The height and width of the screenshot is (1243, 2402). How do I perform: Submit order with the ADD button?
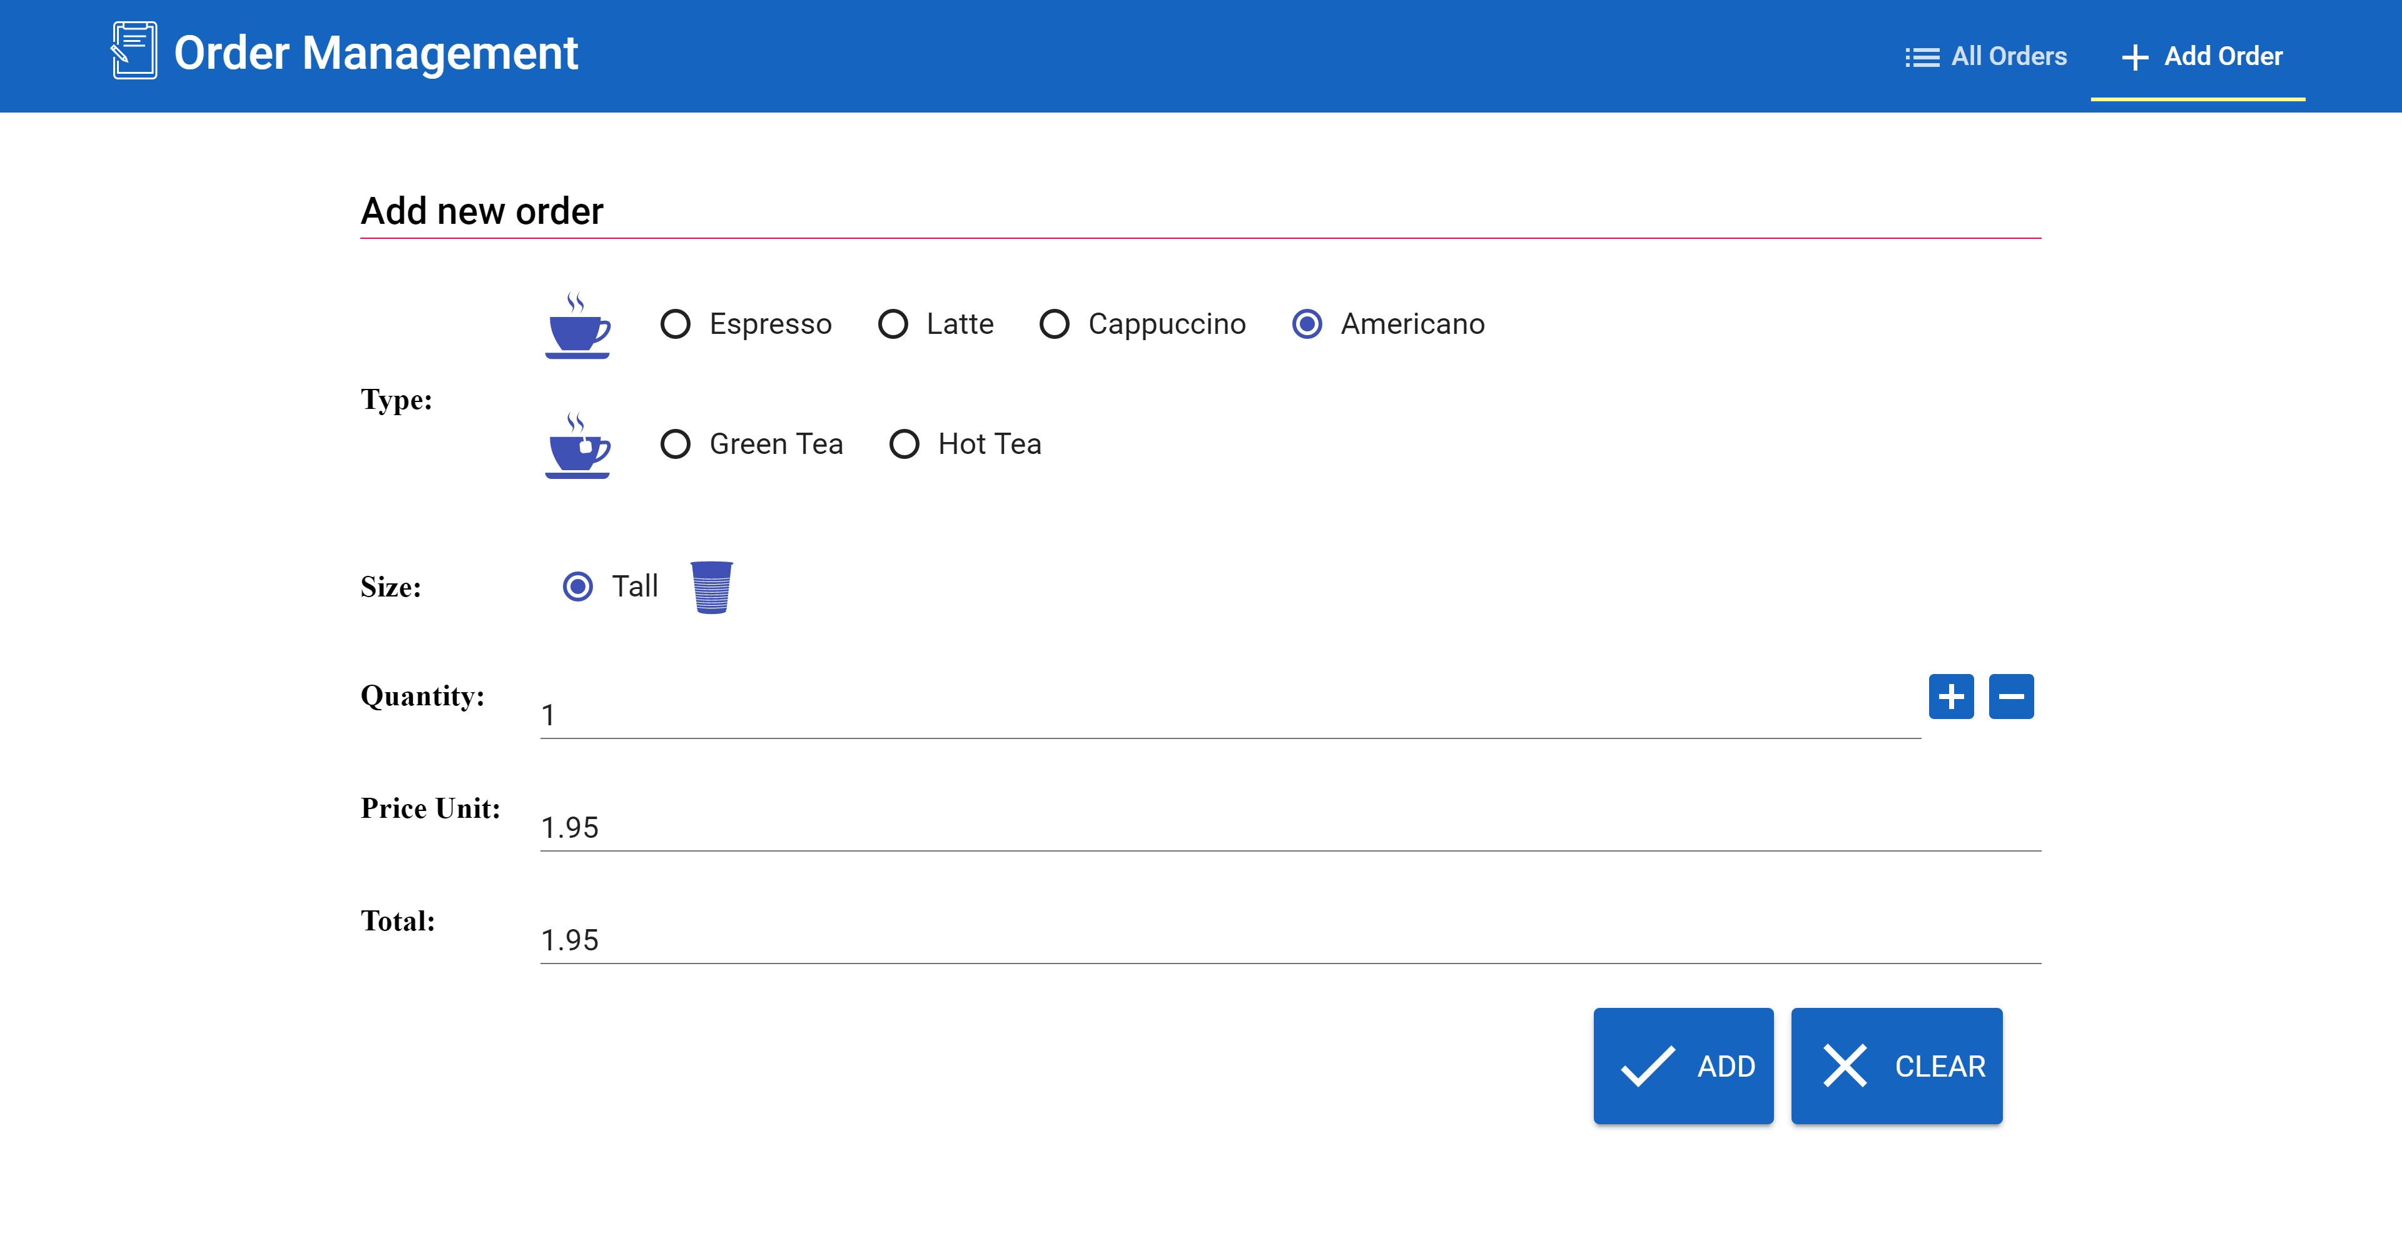[x=1682, y=1065]
